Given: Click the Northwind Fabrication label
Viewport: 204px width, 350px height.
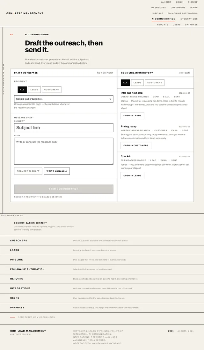Looking at the screenshot, I should pos(135,130).
